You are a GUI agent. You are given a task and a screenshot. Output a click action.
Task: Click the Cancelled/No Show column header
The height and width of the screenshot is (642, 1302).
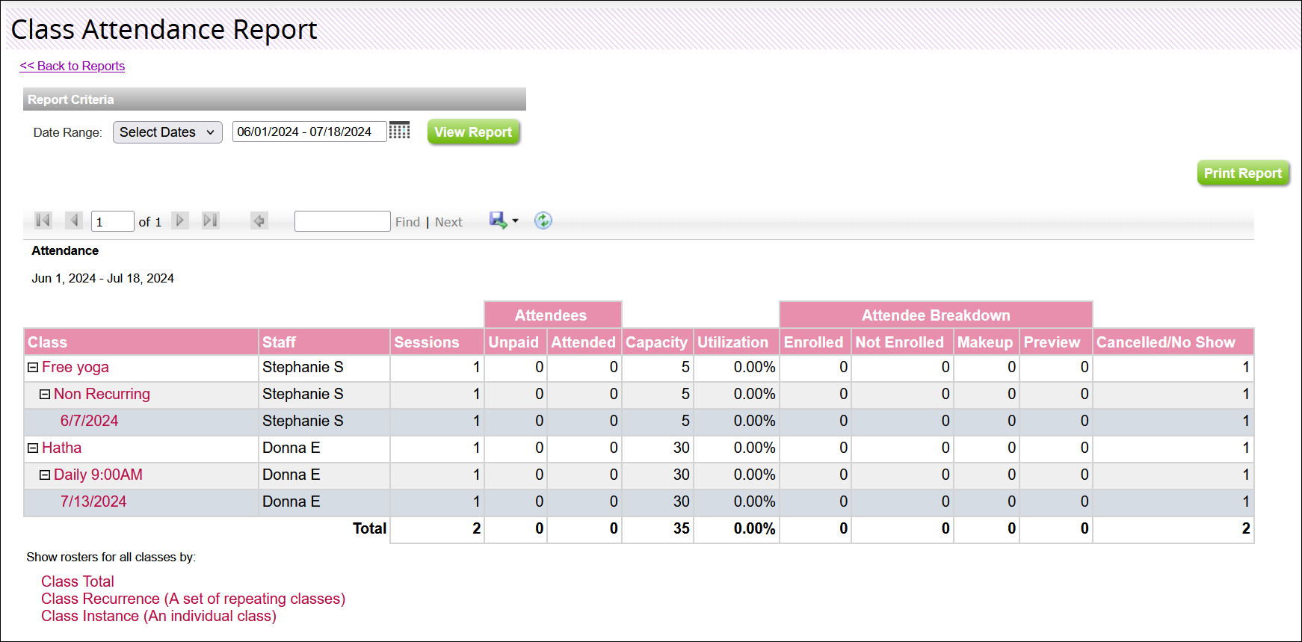(x=1173, y=342)
